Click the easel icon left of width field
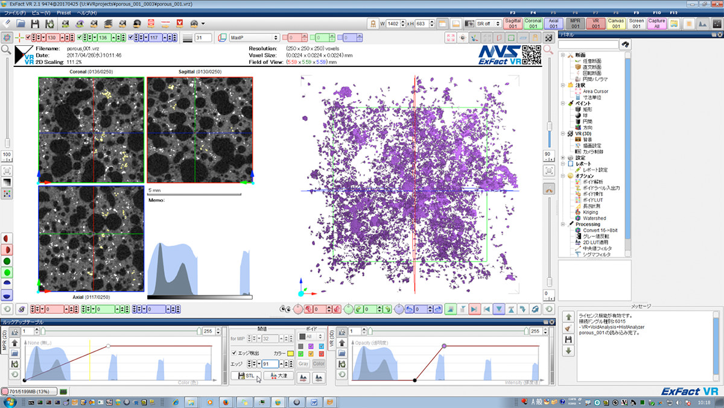 point(373,24)
